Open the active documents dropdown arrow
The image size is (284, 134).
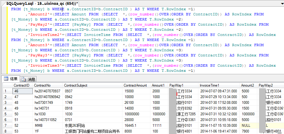click(x=282, y=3)
